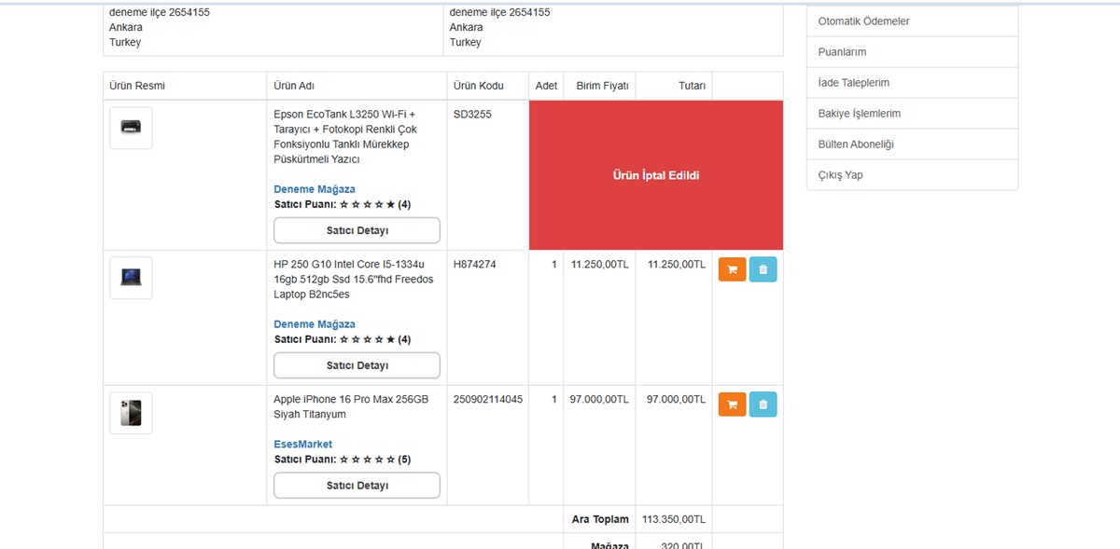Open HP 250 G10 laptop product thumbnail
Image resolution: width=1120 pixels, height=549 pixels.
tap(131, 278)
